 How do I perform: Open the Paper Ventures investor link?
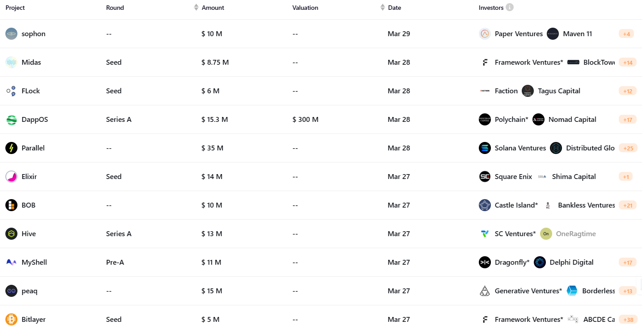pyautogui.click(x=519, y=34)
